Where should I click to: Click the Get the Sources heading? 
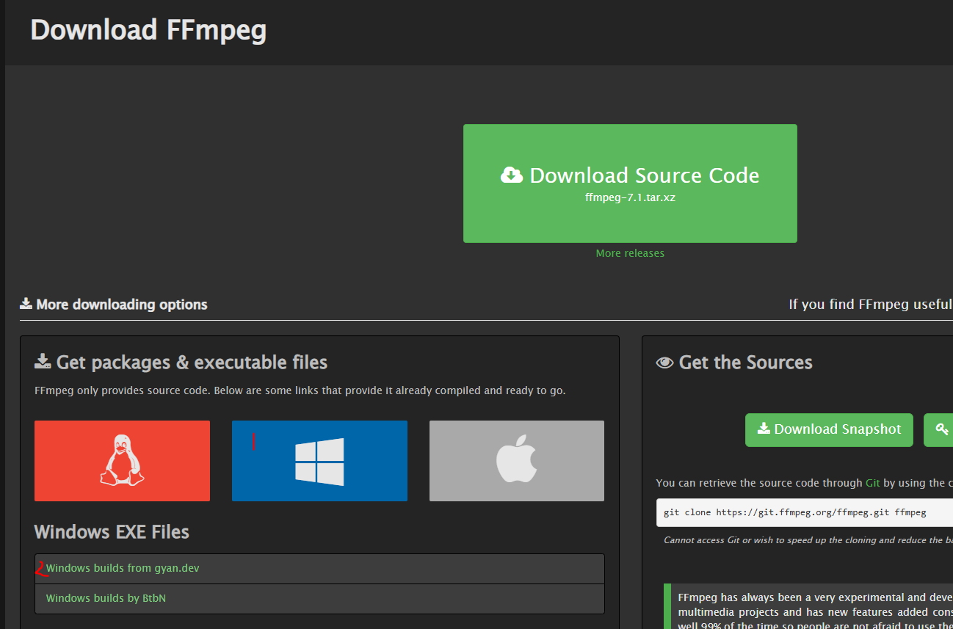pyautogui.click(x=745, y=363)
